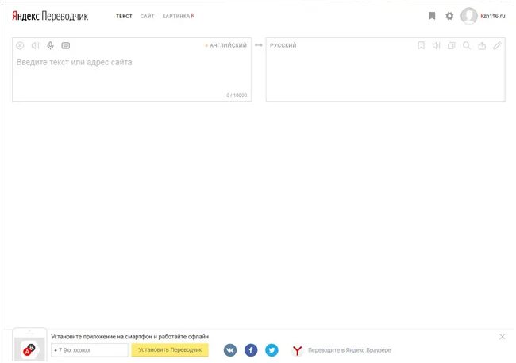Viewport: 516px width, 363px height.
Task: Click the Установить Переводчик button
Action: pyautogui.click(x=170, y=349)
